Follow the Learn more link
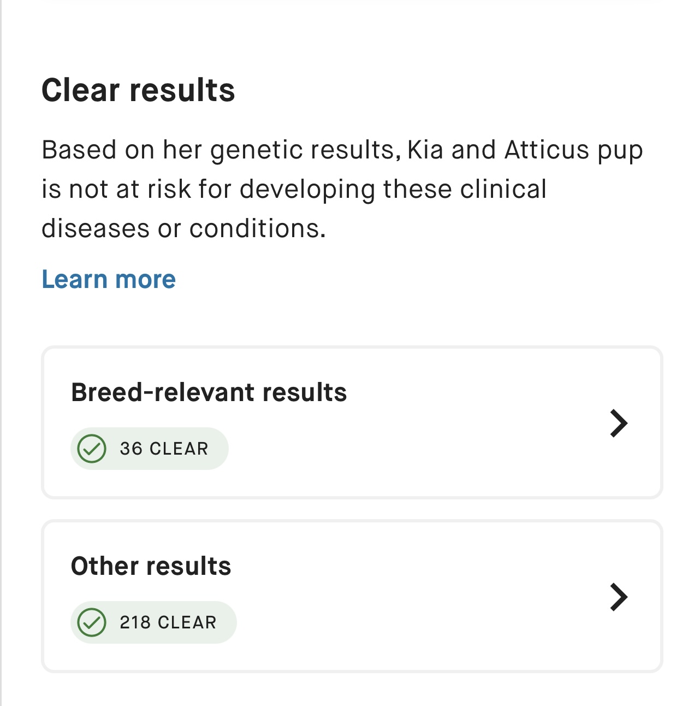 109,279
